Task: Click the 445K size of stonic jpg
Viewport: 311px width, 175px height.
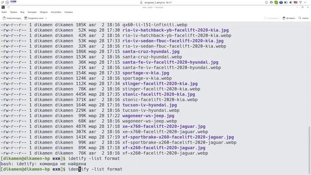Action: click(x=81, y=94)
